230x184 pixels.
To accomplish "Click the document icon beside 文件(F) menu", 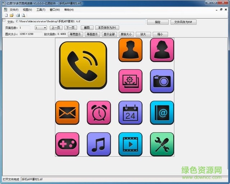I will 6,10.
